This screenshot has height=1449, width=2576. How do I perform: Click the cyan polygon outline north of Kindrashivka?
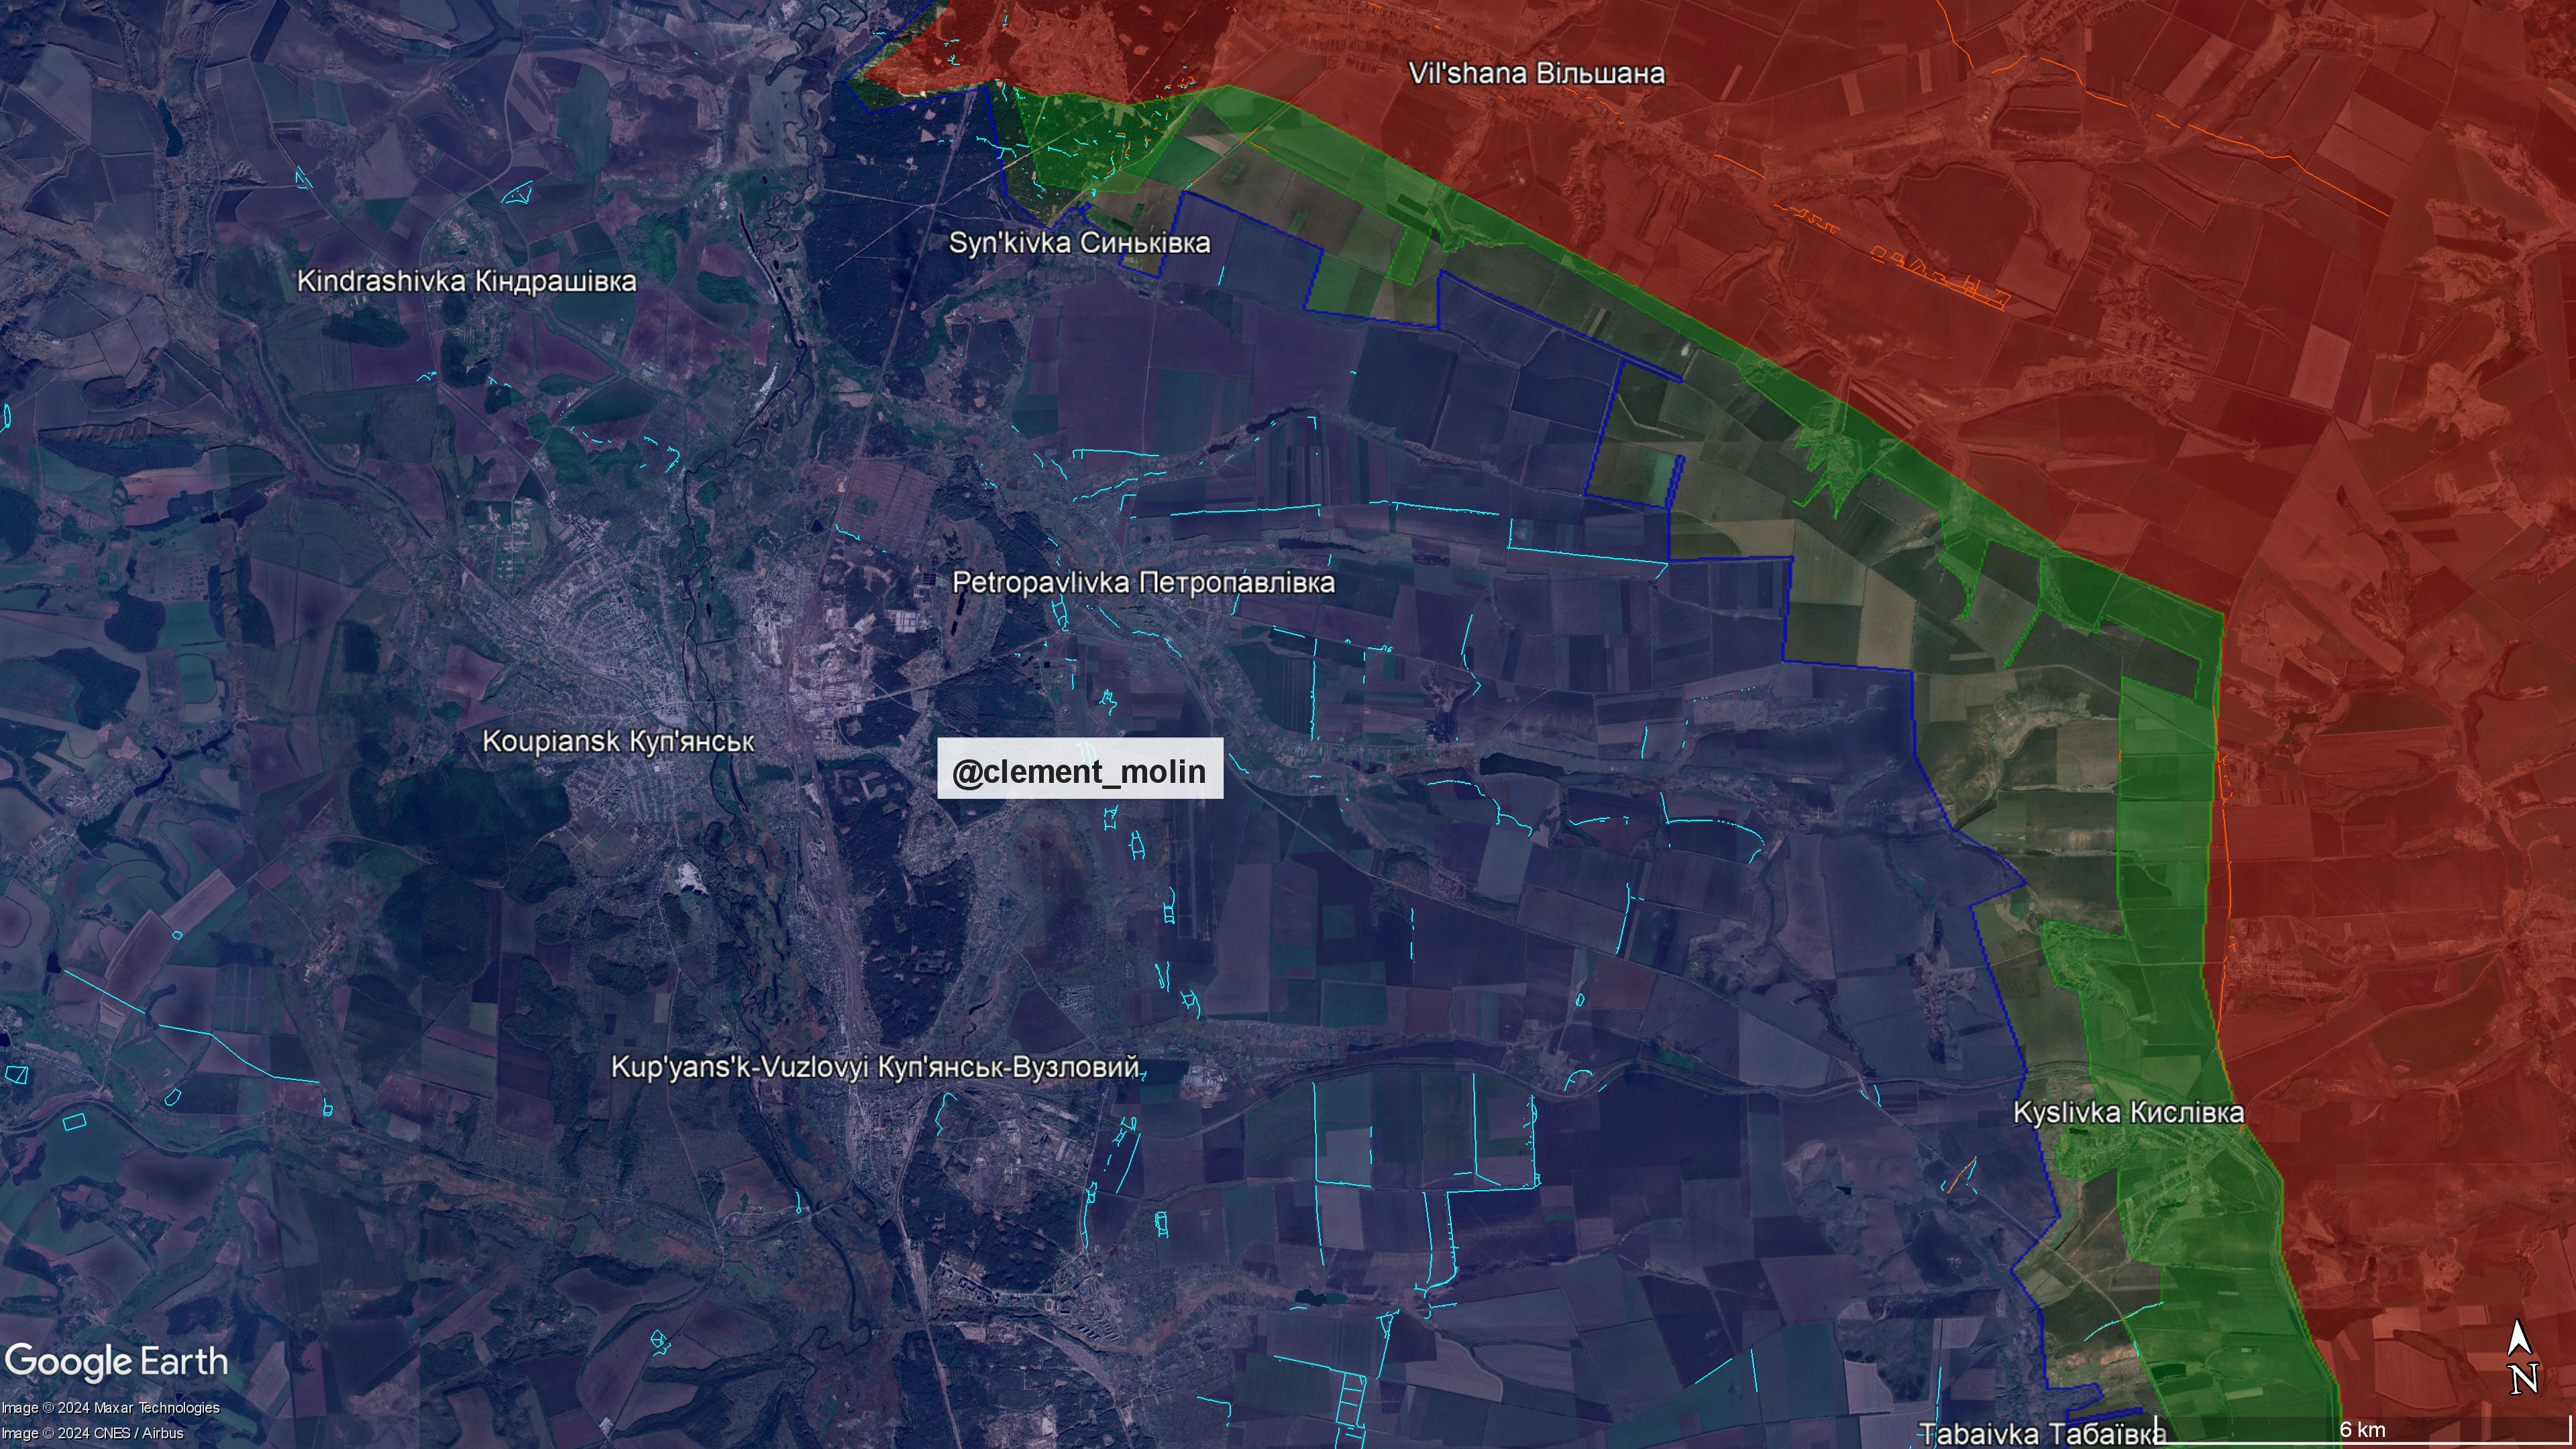point(516,192)
